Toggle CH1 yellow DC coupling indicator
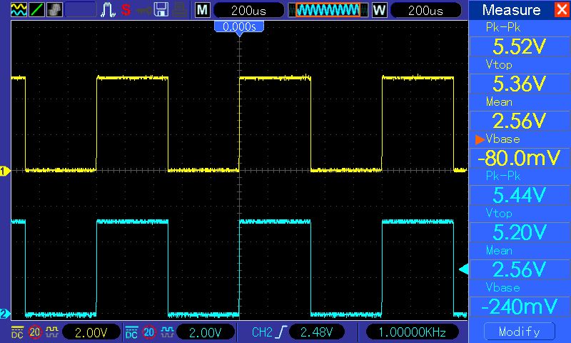 (x=16, y=332)
